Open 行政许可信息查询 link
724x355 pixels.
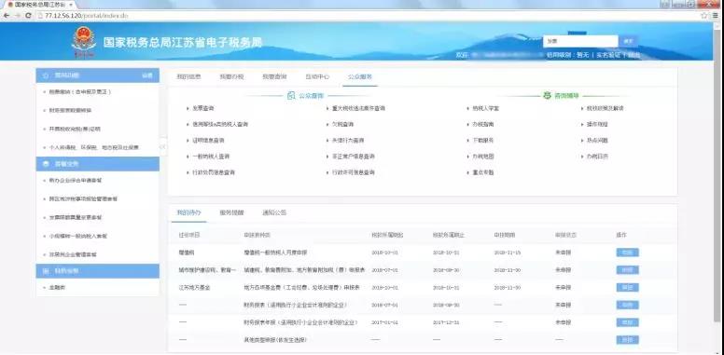[354, 172]
